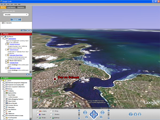Click the Clear button under results
The height and width of the screenshot is (120, 160).
click(23, 30)
